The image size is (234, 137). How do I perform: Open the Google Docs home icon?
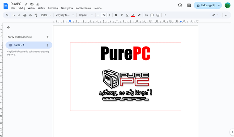[6, 6]
